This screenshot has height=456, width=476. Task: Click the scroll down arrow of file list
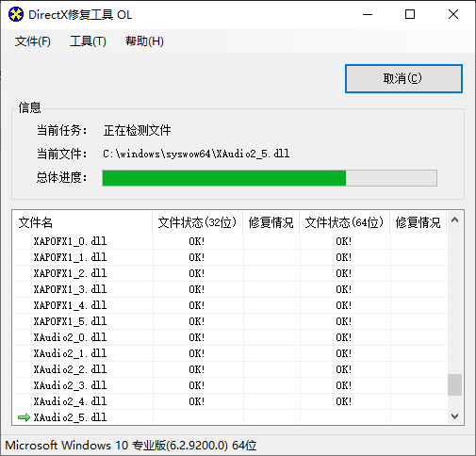click(x=454, y=416)
